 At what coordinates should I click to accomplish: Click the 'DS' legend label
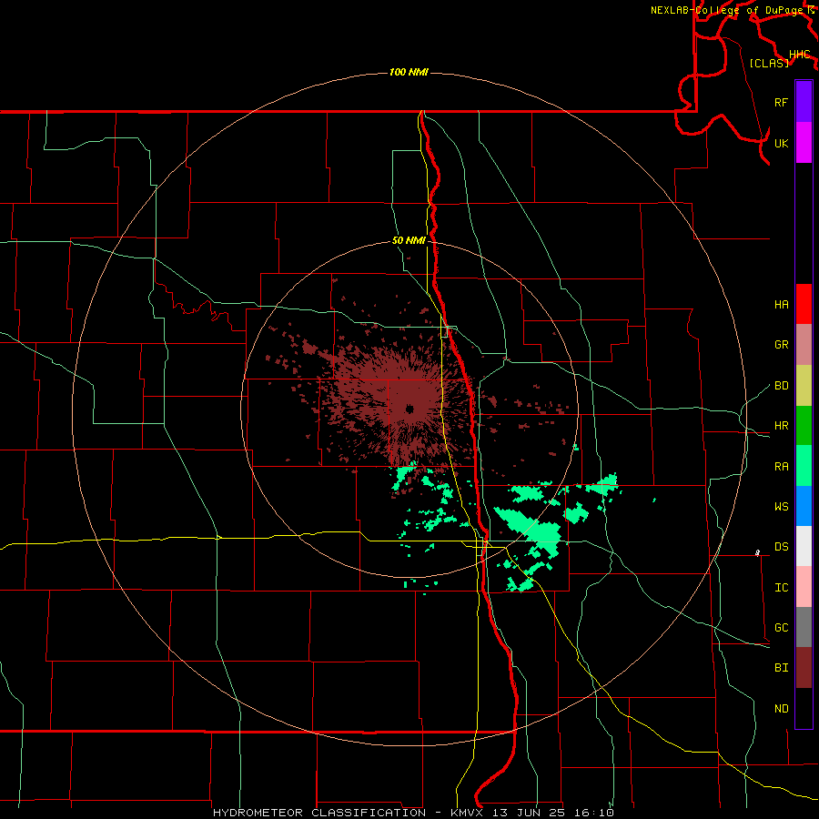click(781, 547)
